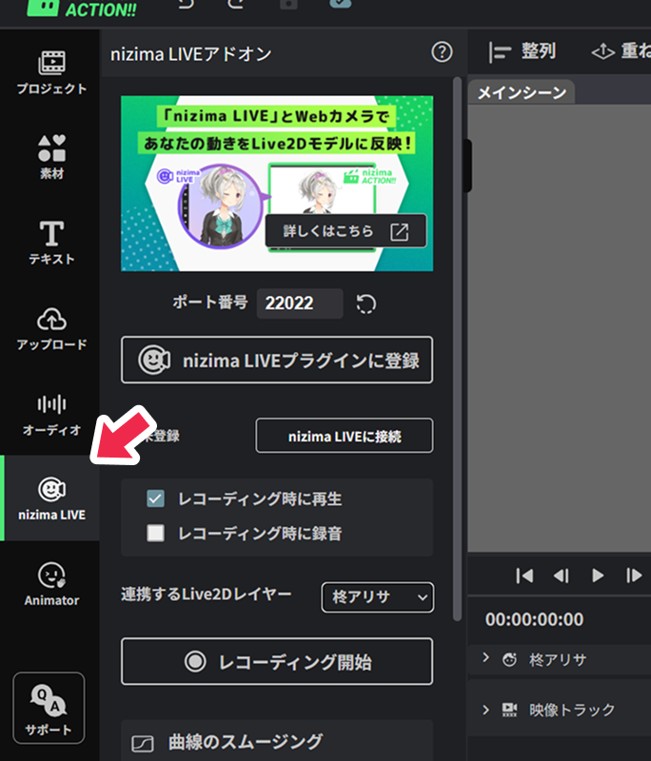Open the 素材 materials panel

[x=50, y=157]
